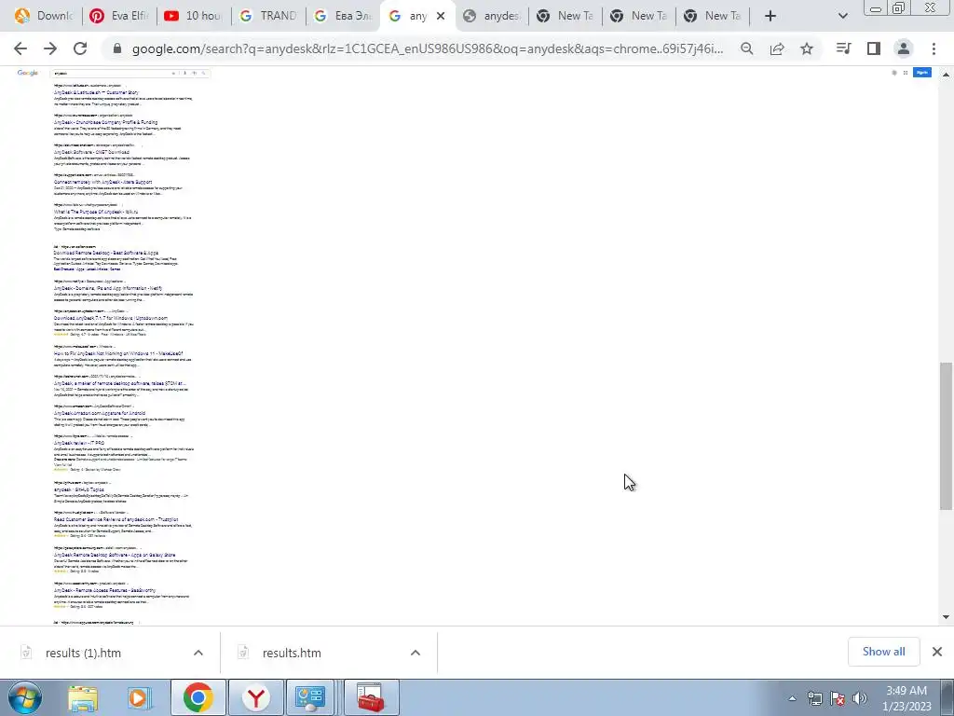This screenshot has height=716, width=954.
Task: Open Action Center flag icon
Action: (838, 698)
